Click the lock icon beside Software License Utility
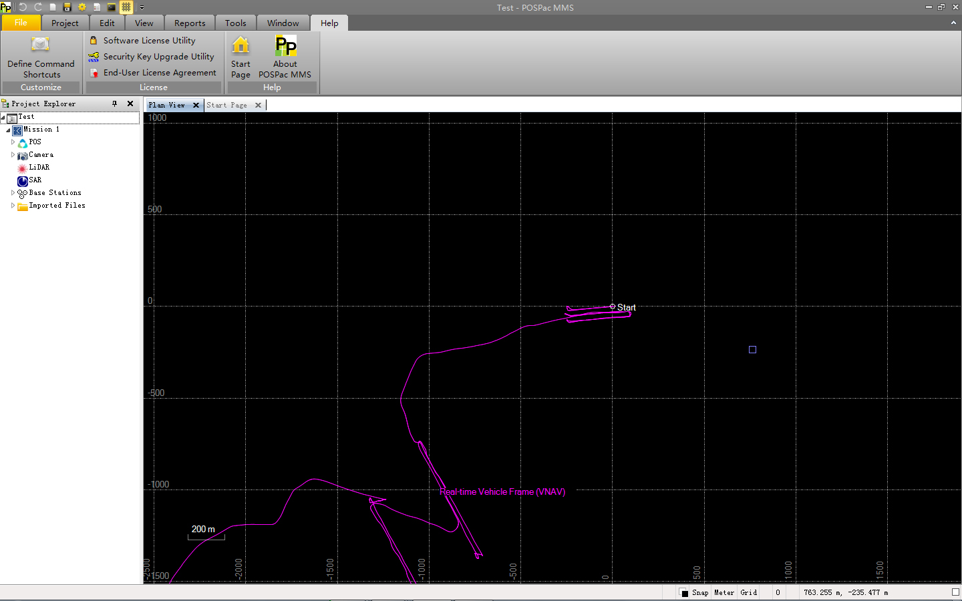The height and width of the screenshot is (601, 962). coord(94,41)
